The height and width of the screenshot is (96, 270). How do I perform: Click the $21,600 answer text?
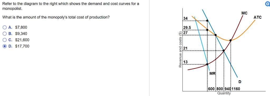point(22,40)
